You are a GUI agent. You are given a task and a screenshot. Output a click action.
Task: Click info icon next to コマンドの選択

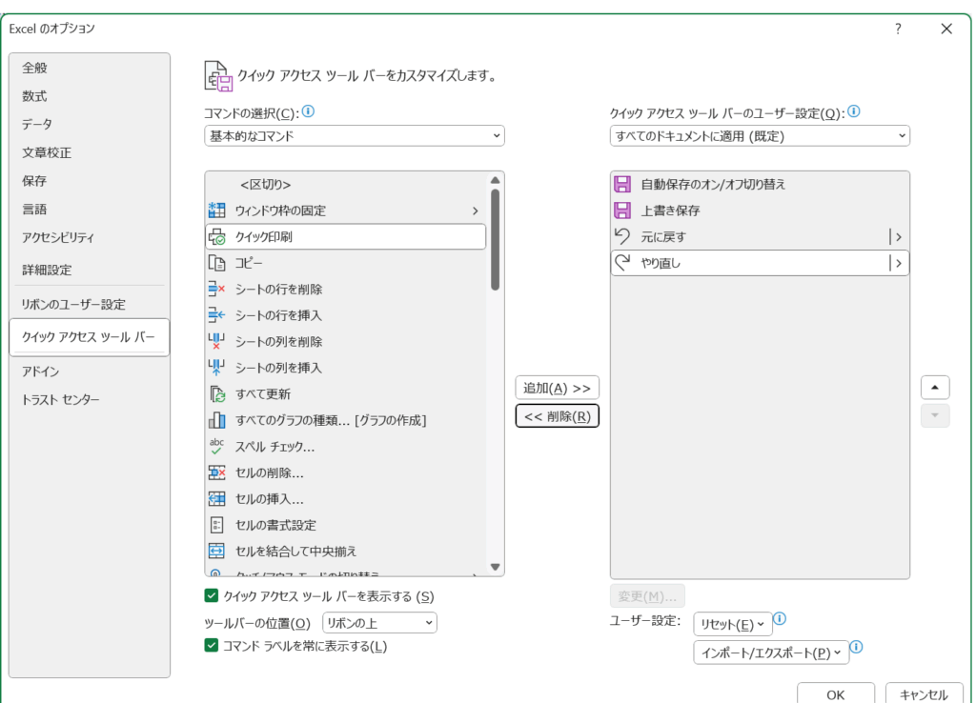click(x=308, y=111)
